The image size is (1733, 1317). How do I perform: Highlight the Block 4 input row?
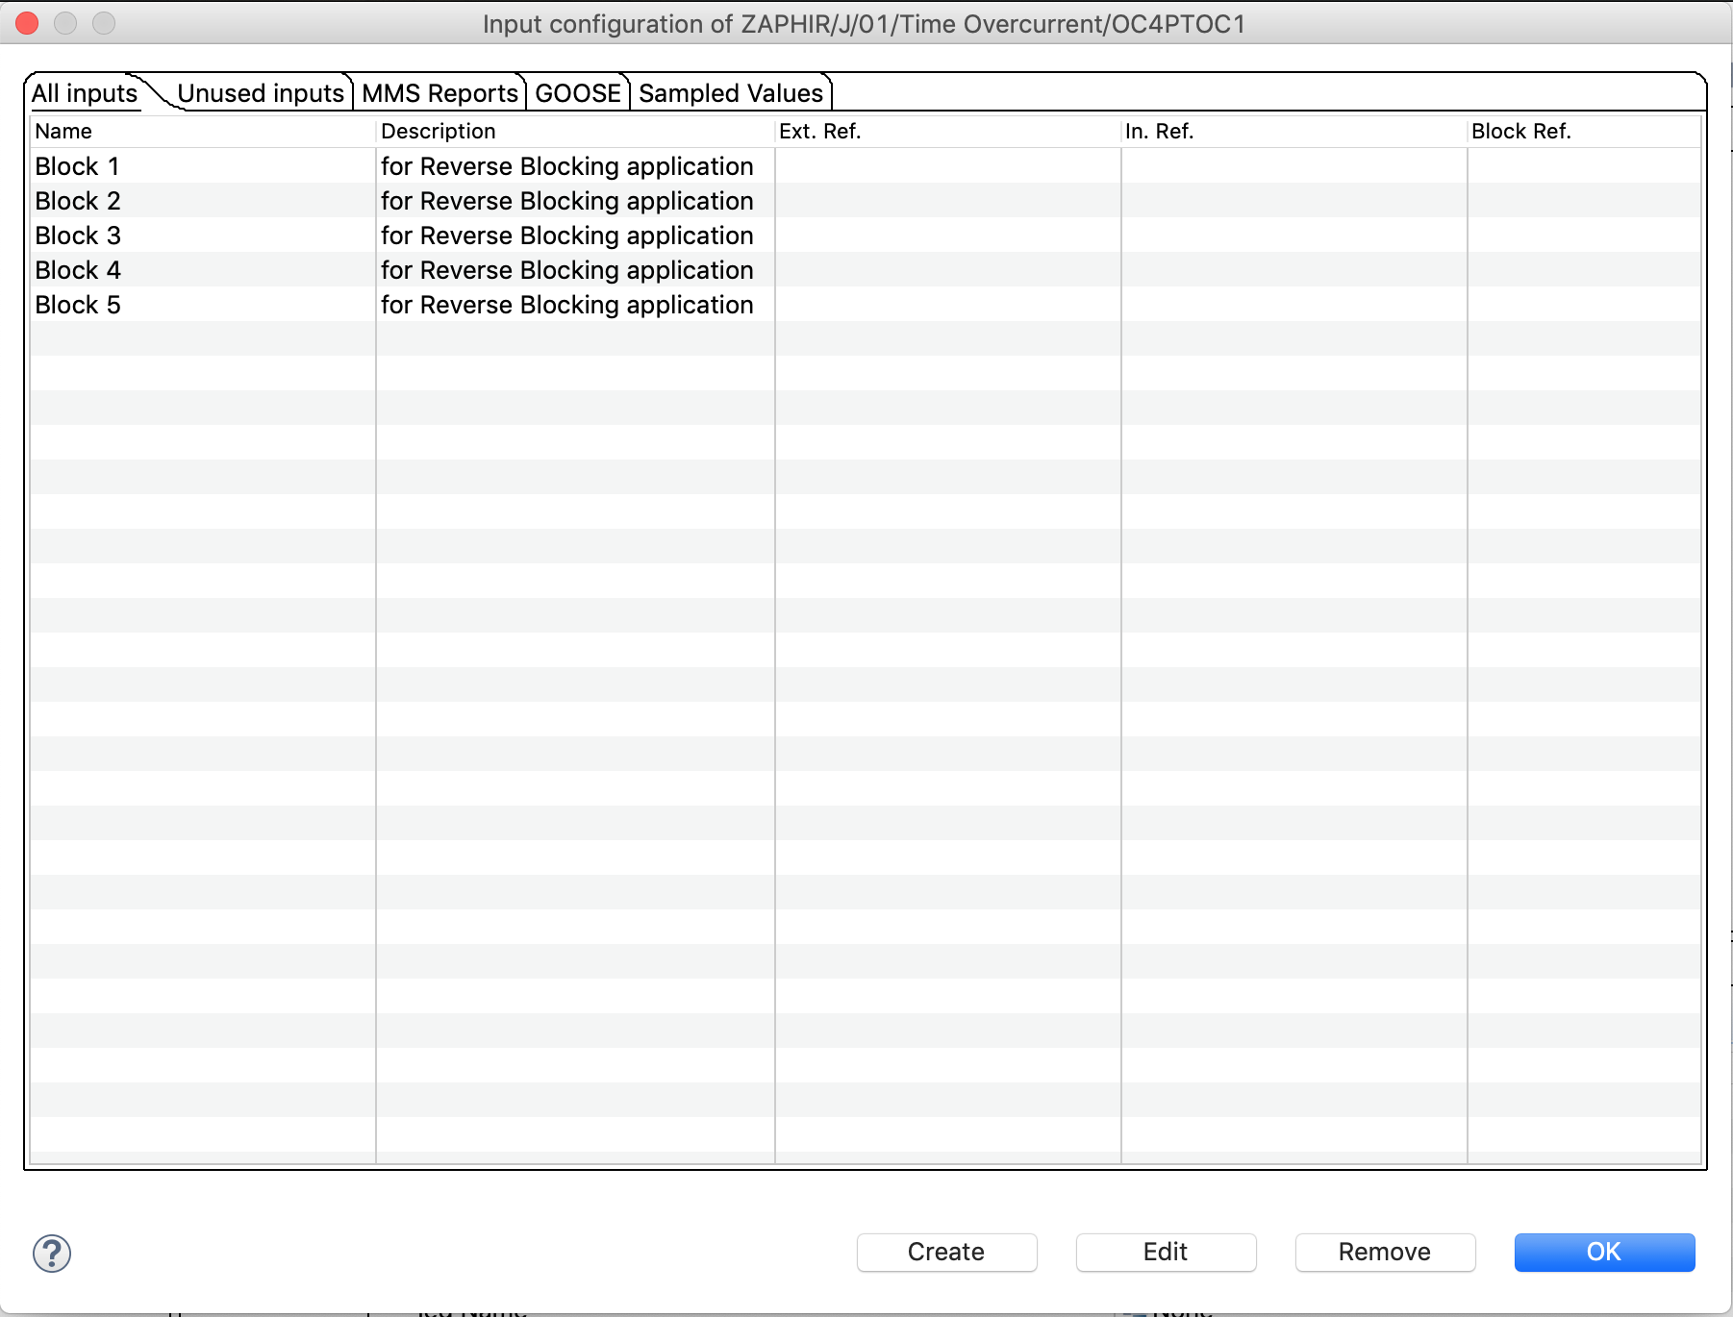(x=78, y=270)
